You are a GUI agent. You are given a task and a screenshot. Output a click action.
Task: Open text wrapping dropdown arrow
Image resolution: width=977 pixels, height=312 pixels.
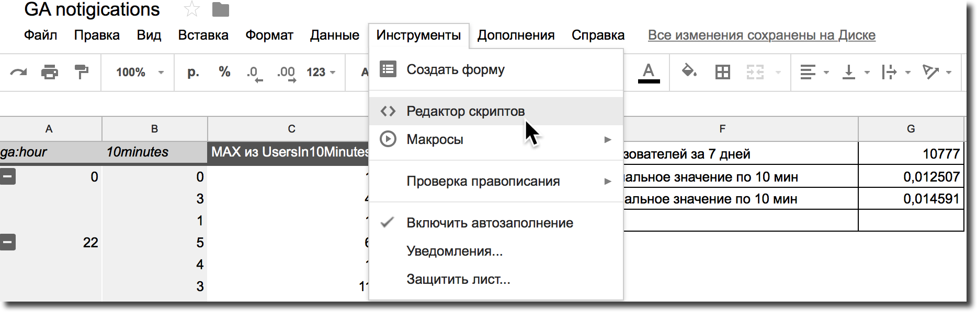coord(908,73)
